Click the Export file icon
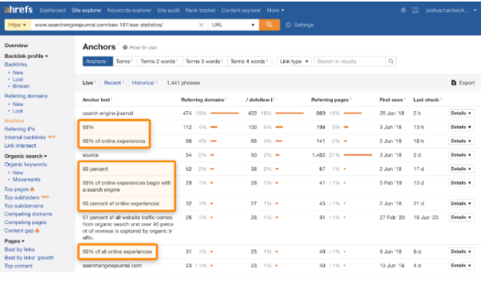This screenshot has width=498, height=285. (453, 83)
